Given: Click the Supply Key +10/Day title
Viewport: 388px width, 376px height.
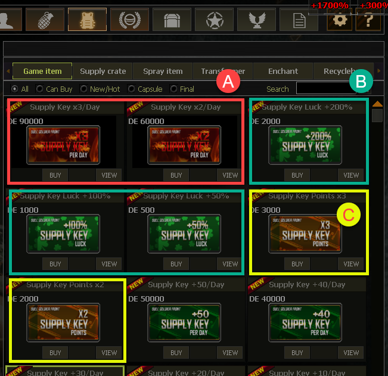Looking at the screenshot, I should coord(307,372).
